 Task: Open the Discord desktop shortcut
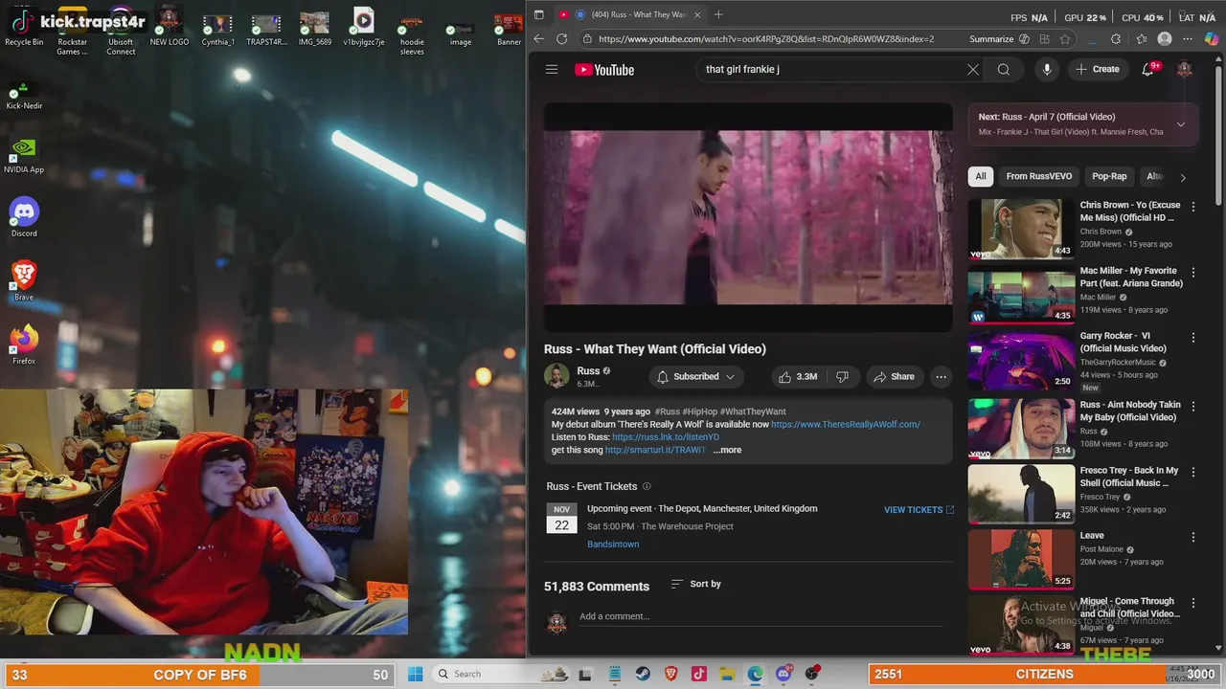(24, 217)
